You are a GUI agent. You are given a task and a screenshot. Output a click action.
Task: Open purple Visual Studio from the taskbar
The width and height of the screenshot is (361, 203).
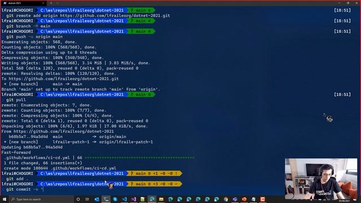pyautogui.click(x=134, y=199)
